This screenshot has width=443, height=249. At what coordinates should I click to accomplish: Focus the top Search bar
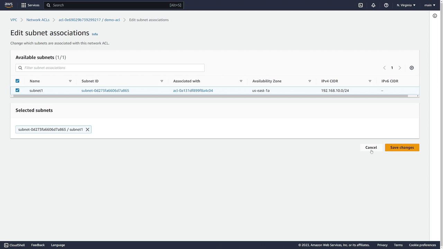[114, 5]
